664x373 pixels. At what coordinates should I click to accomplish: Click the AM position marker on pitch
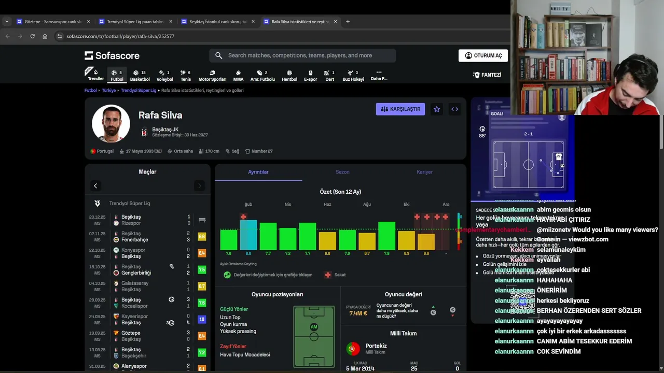point(314,327)
